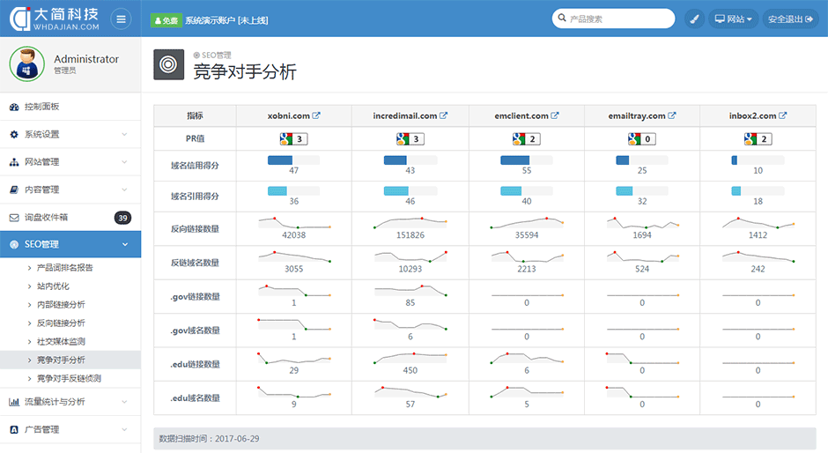Image resolution: width=828 pixels, height=453 pixels.
Task: Open 控制面板 from the sidebar
Action: (x=70, y=107)
